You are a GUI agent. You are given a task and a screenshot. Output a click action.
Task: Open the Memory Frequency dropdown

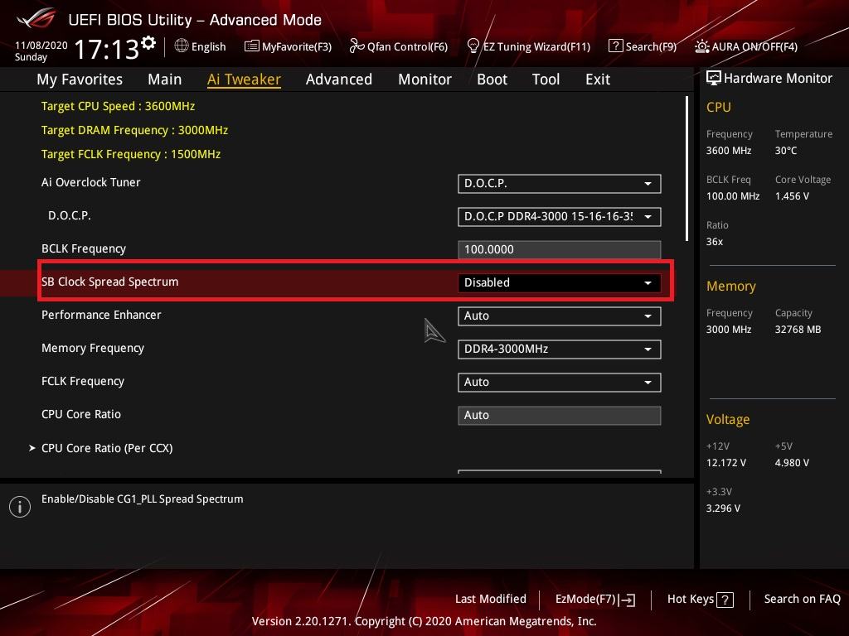point(560,349)
